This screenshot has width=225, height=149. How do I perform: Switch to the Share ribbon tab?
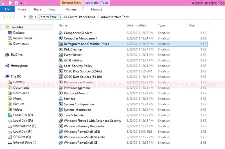37,10
